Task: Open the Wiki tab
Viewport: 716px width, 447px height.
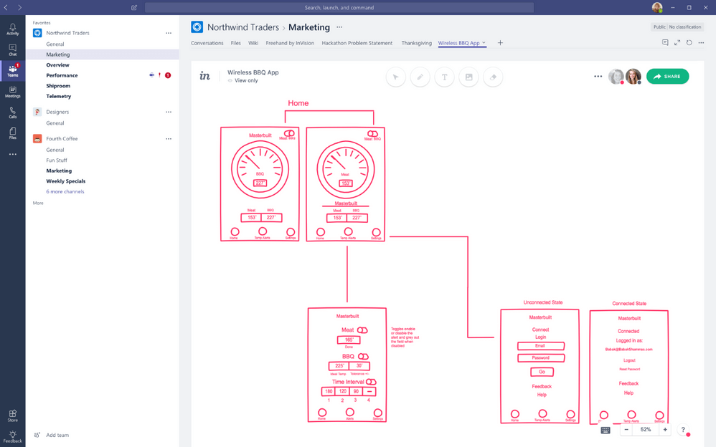Action: (x=253, y=43)
